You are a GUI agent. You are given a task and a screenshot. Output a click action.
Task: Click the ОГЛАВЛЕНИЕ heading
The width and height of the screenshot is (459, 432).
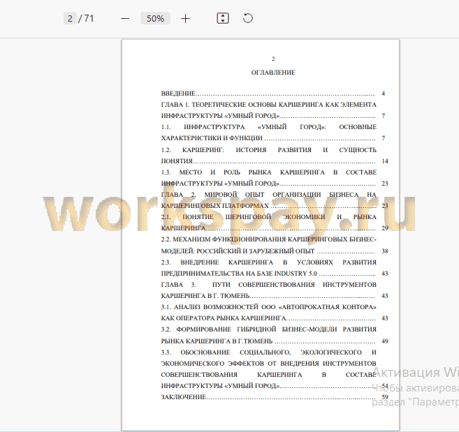coord(273,73)
